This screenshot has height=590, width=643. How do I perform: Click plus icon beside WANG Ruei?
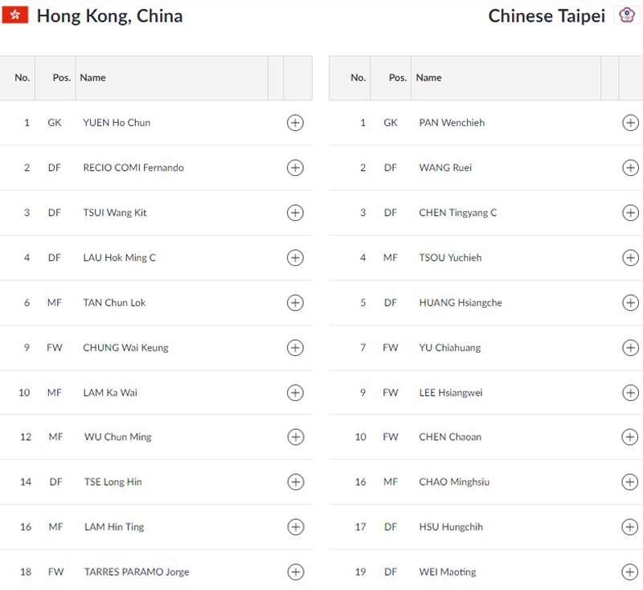(631, 168)
